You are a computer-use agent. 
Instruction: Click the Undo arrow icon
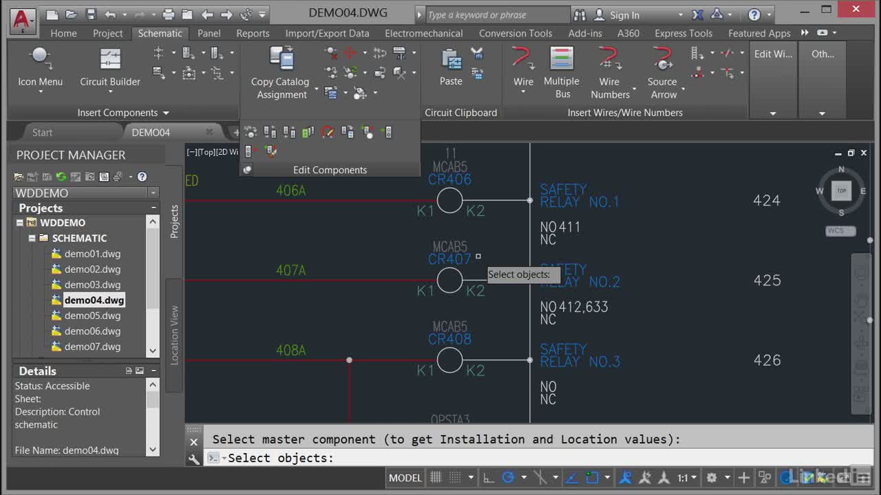pos(111,14)
